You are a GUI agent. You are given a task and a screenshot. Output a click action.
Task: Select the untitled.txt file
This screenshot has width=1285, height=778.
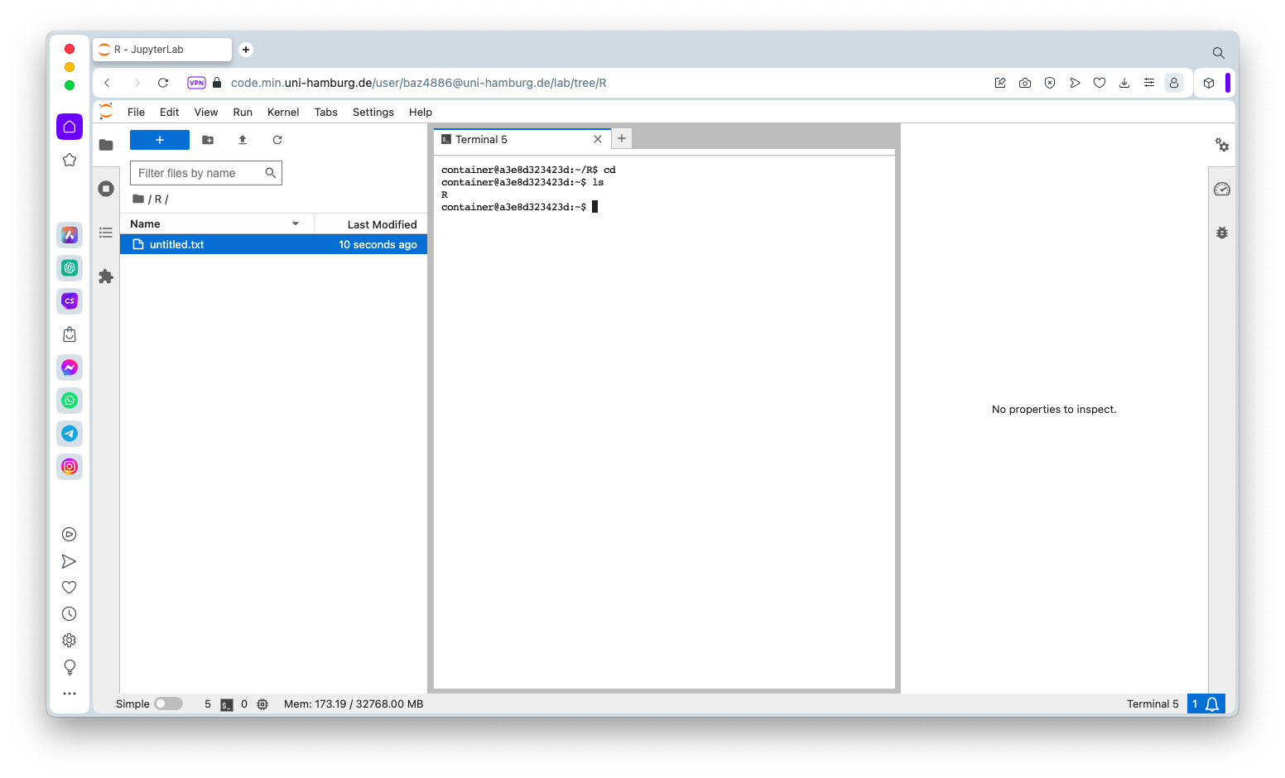[x=176, y=245]
